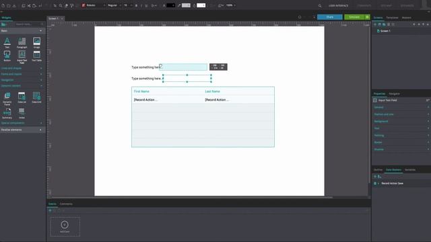Click USER INTERFACE mode in top bar
Screen dimensions: 431x242
point(338,5)
